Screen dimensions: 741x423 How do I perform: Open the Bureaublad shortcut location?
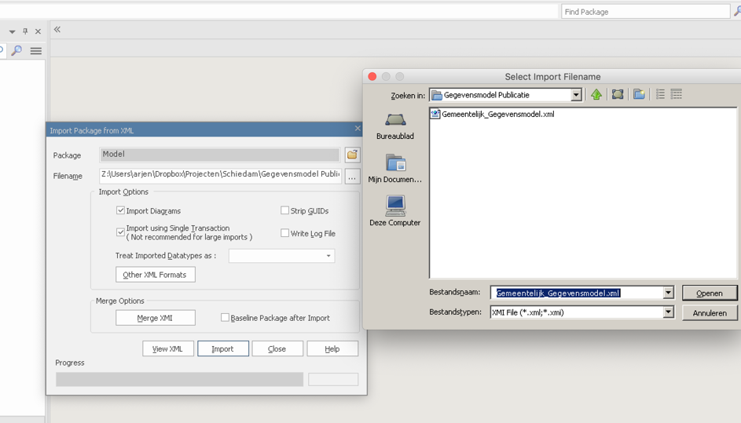pos(394,126)
